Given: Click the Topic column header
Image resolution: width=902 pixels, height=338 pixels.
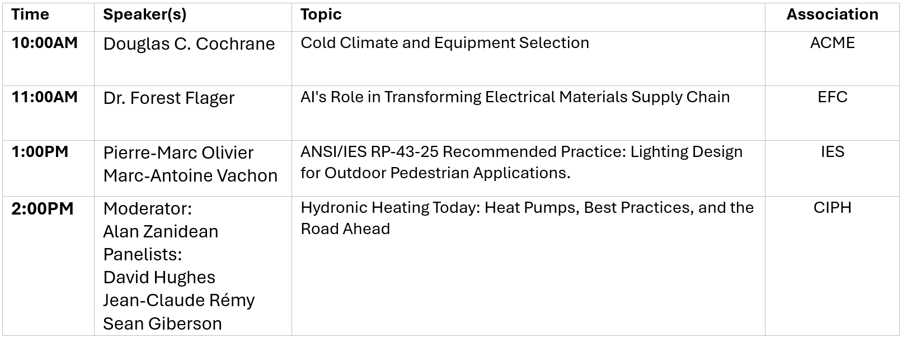Looking at the screenshot, I should [x=321, y=15].
